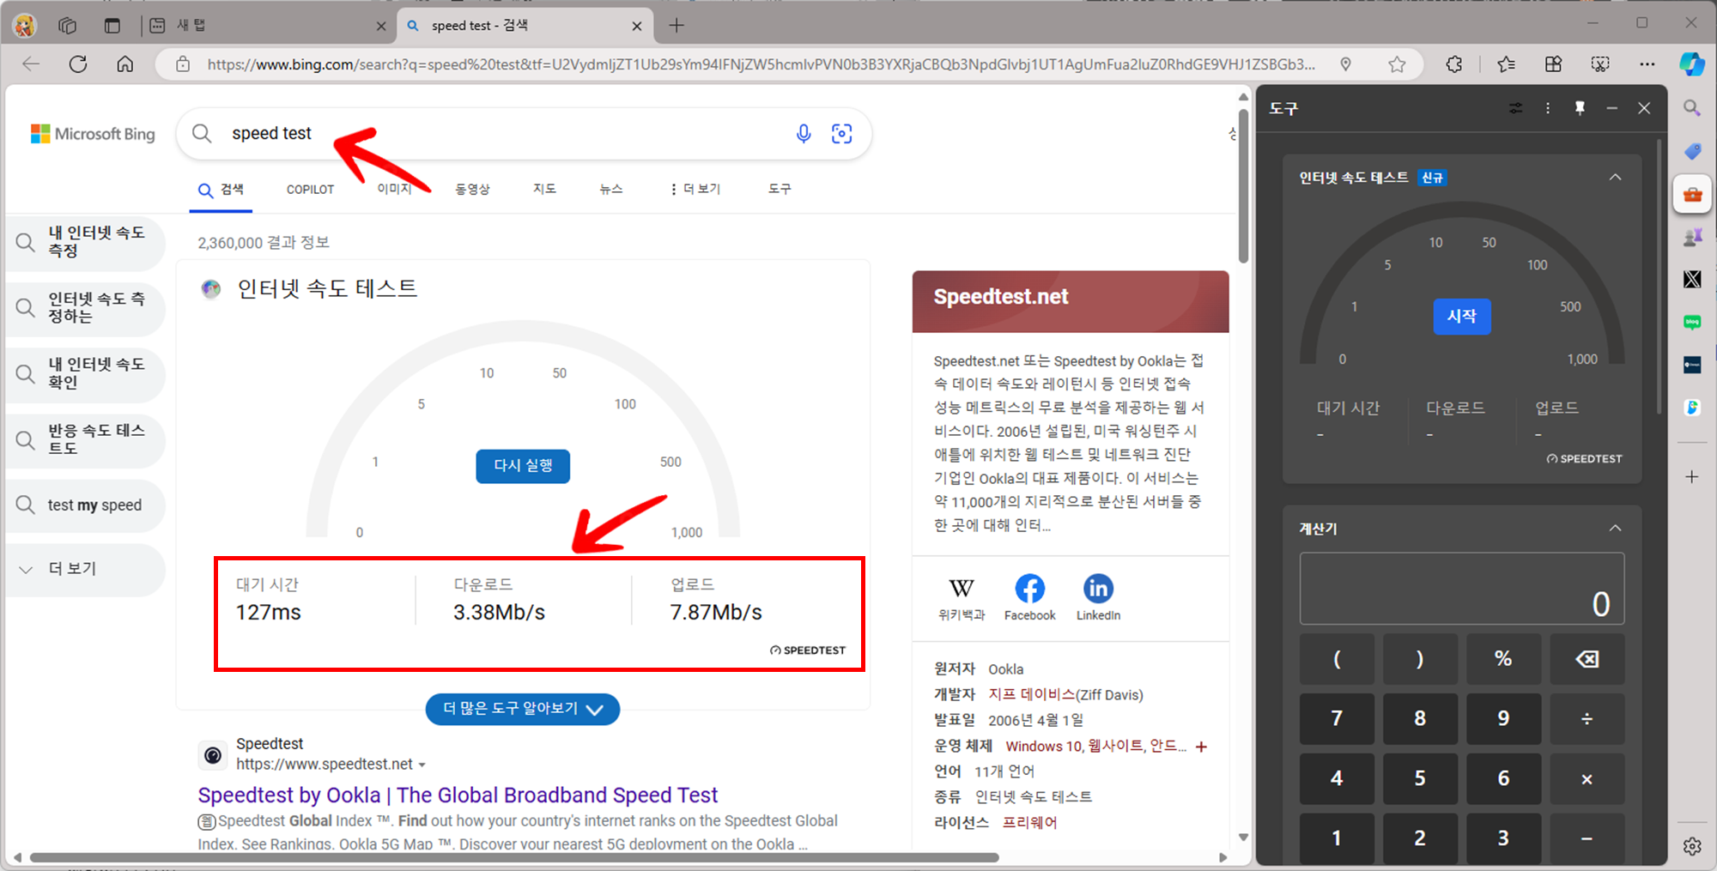Collapse the 인터넷 속도 테스트 card

1615,178
